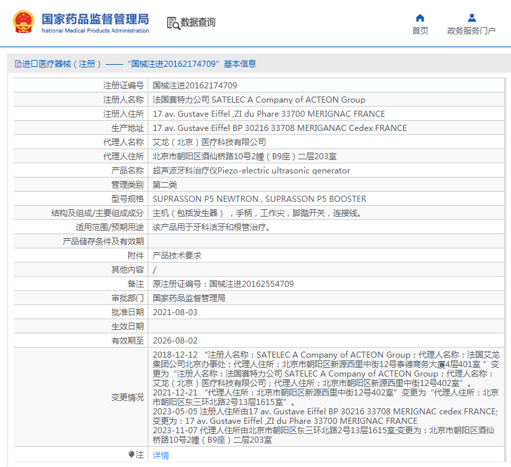Click the 数据查询 header text
The width and height of the screenshot is (511, 467).
(198, 22)
